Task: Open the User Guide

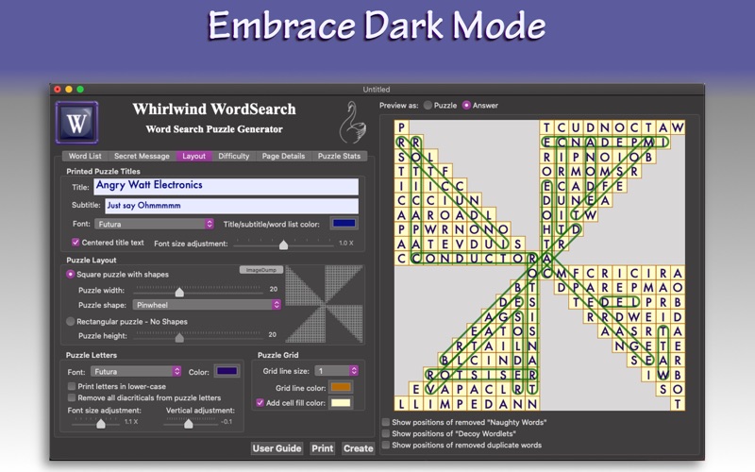Action: point(277,448)
